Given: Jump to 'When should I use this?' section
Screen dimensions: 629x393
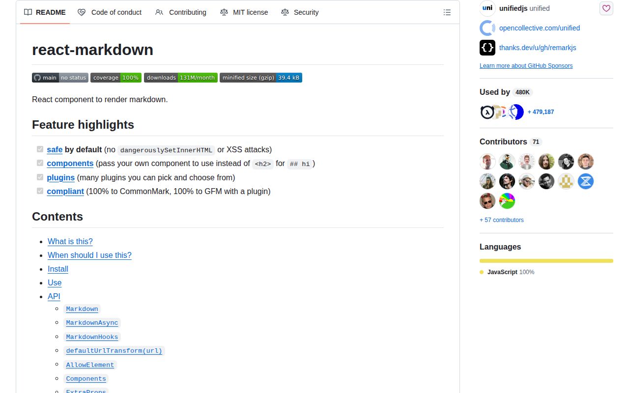Looking at the screenshot, I should (89, 255).
